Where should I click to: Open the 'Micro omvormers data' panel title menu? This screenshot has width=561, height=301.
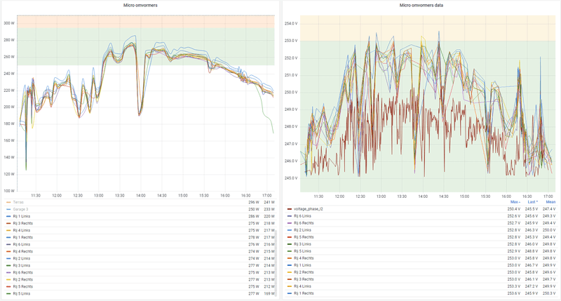coord(421,6)
